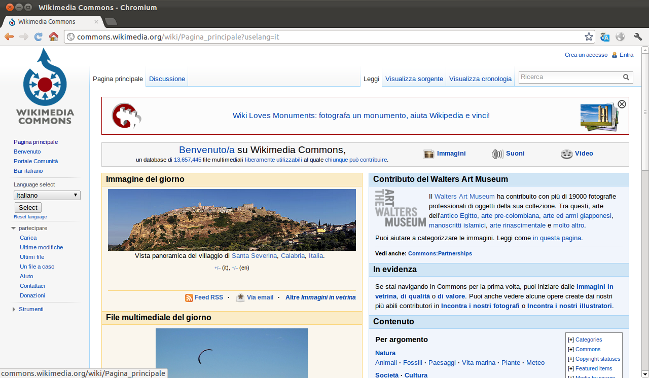Click the Carica upload link
Viewport: 649px width, 378px height.
28,238
